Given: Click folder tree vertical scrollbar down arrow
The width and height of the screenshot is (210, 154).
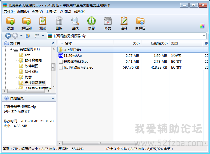Looking at the screenshot, I should (x=53, y=87).
